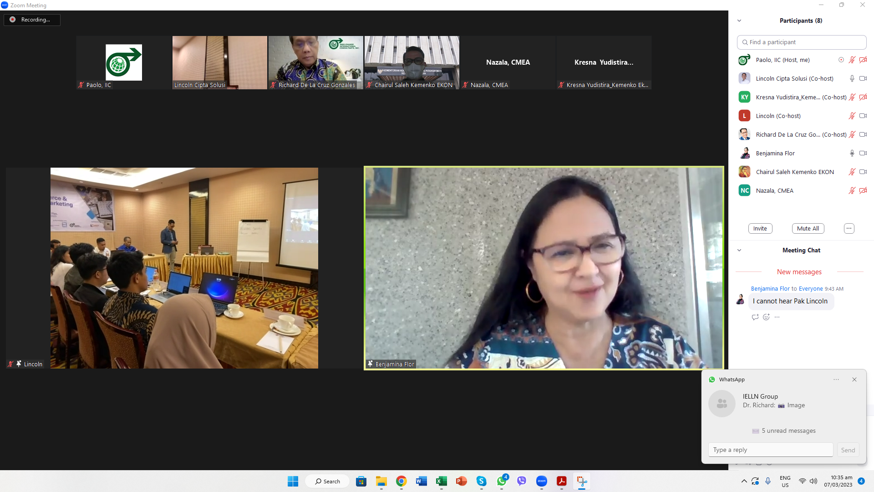874x492 pixels.
Task: Click the Find a participant search field
Action: [801, 42]
